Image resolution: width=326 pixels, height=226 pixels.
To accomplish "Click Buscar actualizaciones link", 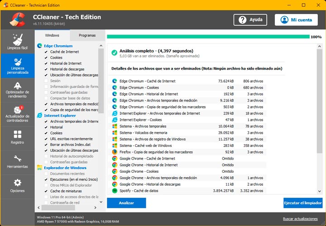I will pyautogui.click(x=300, y=219).
